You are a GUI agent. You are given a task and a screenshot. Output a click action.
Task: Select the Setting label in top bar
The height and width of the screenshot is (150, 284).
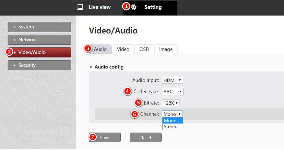153,7
